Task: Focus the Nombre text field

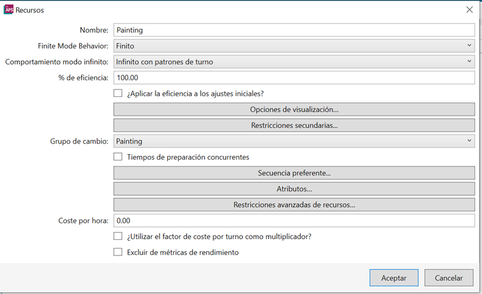Action: click(294, 30)
